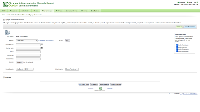Toggle the Jardín Encargados checkbox
Image resolution: width=200 pixels, height=112 pixels.
[x=177, y=49]
